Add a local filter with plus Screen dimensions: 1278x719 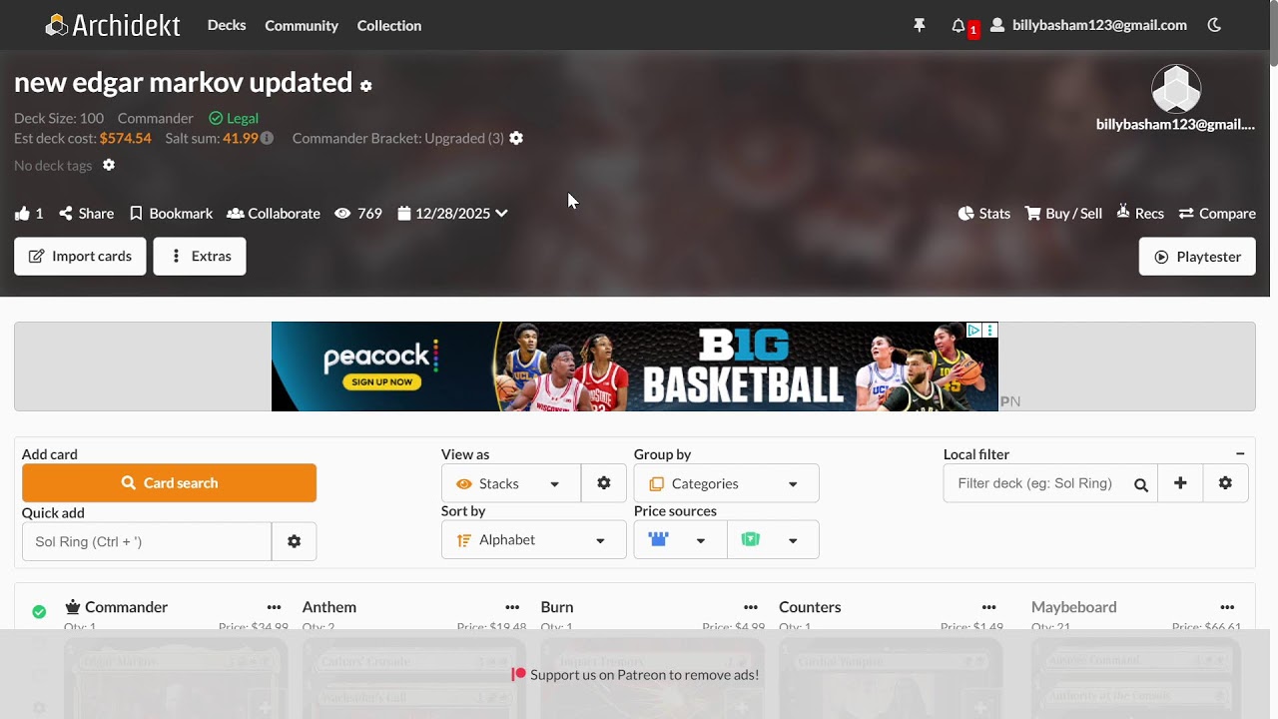[1180, 483]
